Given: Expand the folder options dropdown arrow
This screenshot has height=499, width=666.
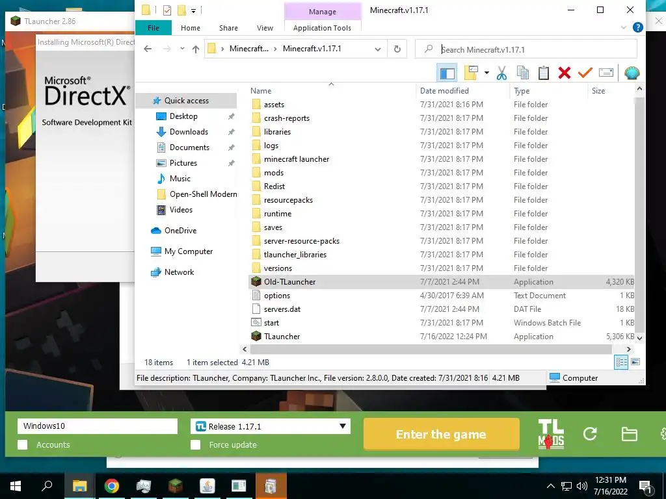Looking at the screenshot, I should pyautogui.click(x=486, y=73).
